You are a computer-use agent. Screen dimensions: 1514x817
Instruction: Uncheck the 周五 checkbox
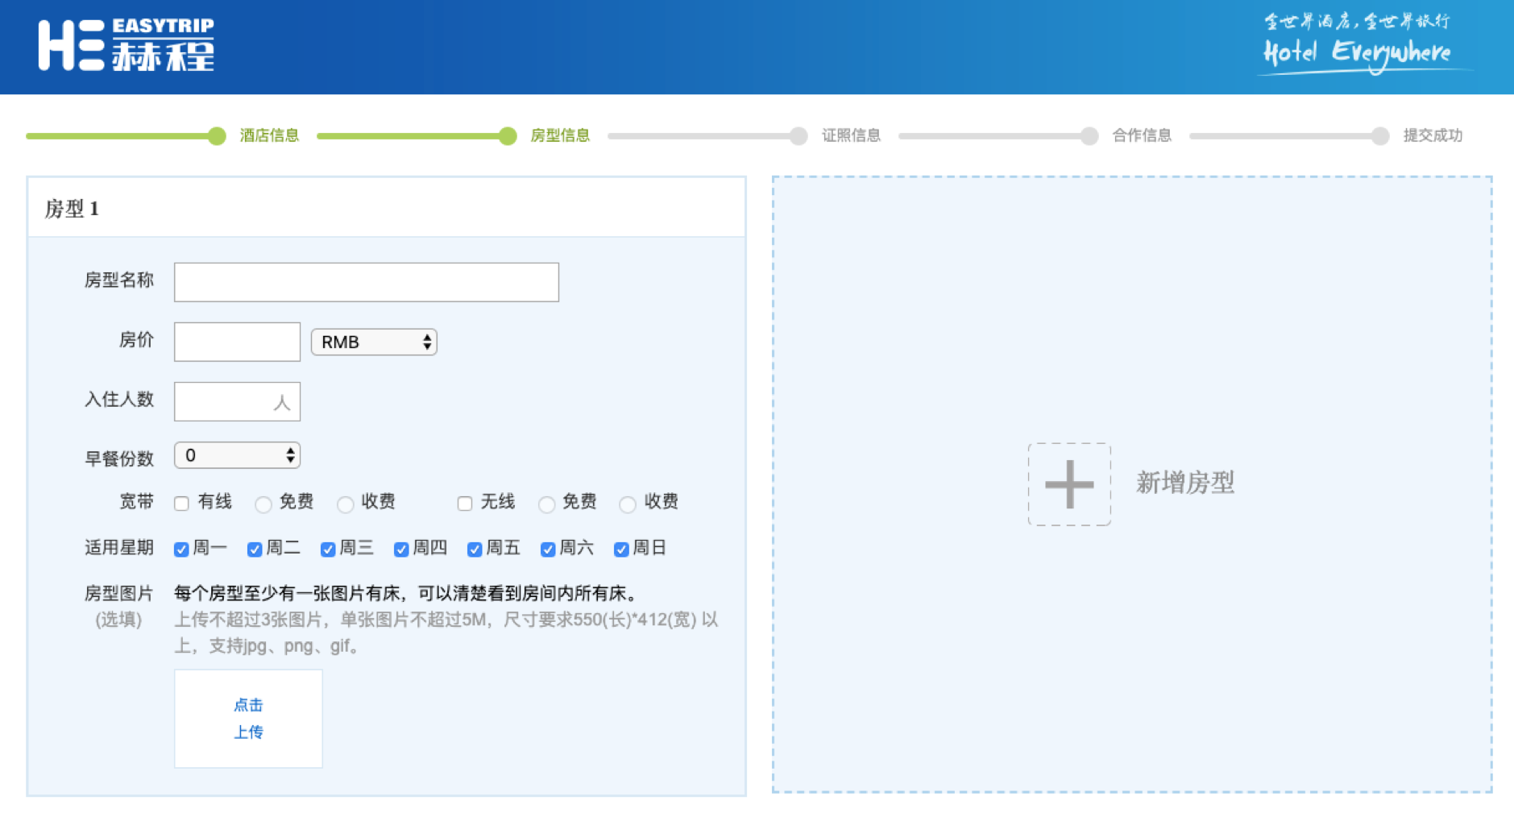tap(475, 550)
